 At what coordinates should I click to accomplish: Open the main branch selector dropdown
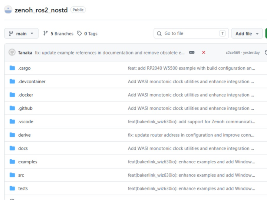(21, 33)
